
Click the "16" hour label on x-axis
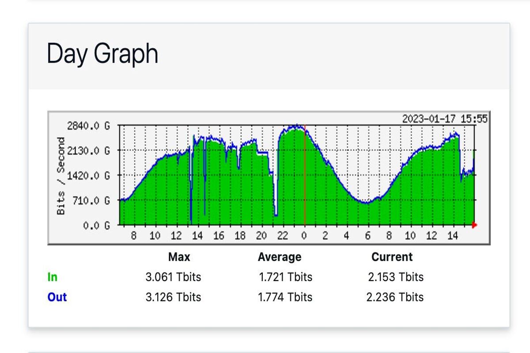(x=219, y=236)
